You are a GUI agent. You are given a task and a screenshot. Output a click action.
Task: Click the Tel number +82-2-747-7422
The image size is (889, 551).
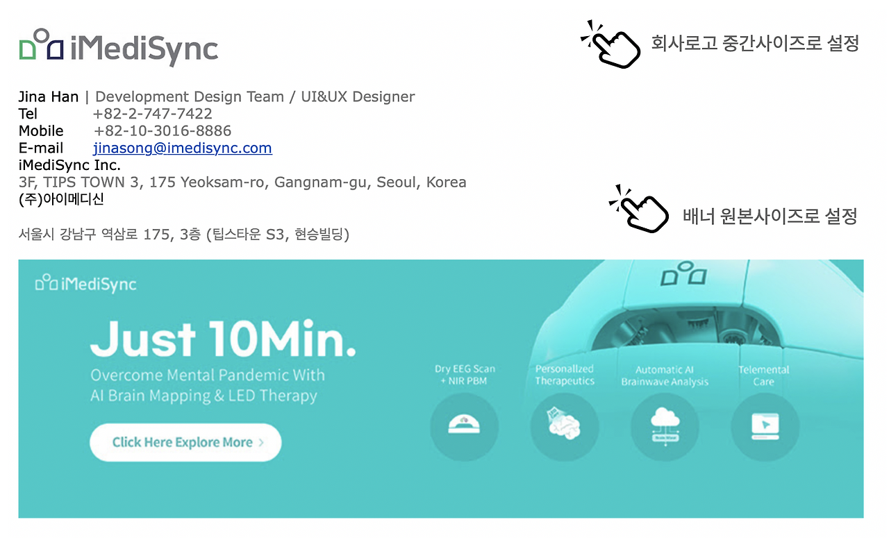(152, 113)
